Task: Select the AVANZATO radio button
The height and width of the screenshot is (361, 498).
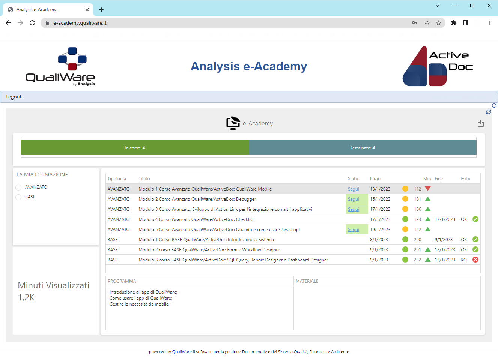Action: (18, 187)
